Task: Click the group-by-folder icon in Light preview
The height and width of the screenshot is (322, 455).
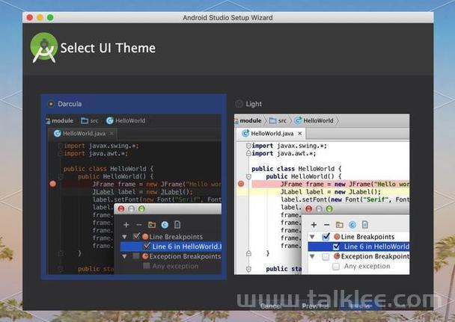Action: click(340, 225)
